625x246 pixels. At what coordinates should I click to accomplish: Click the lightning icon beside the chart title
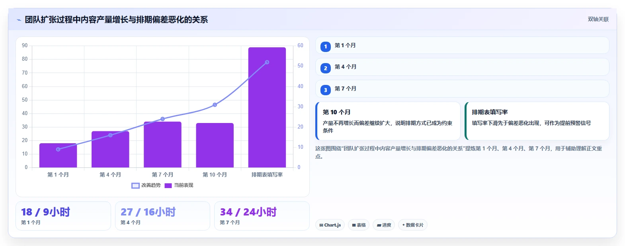(x=19, y=20)
